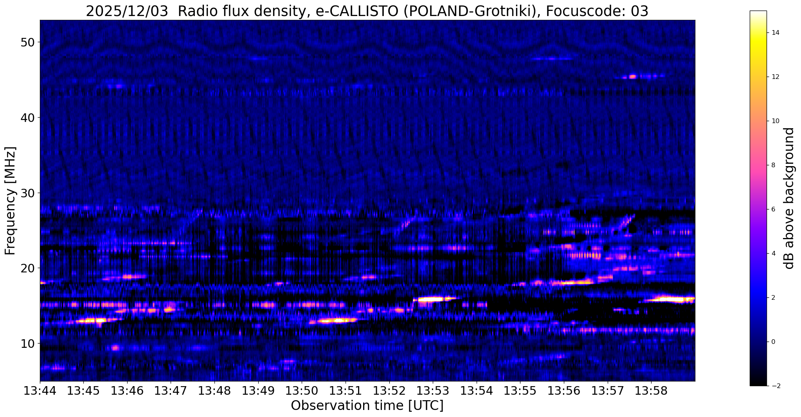The height and width of the screenshot is (417, 801).
Task: Click the 13:49 time tick label
Action: click(258, 391)
